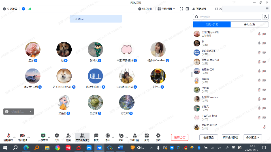Switch to the not-joined members tab
This screenshot has width=271, height=152.
click(x=250, y=25)
